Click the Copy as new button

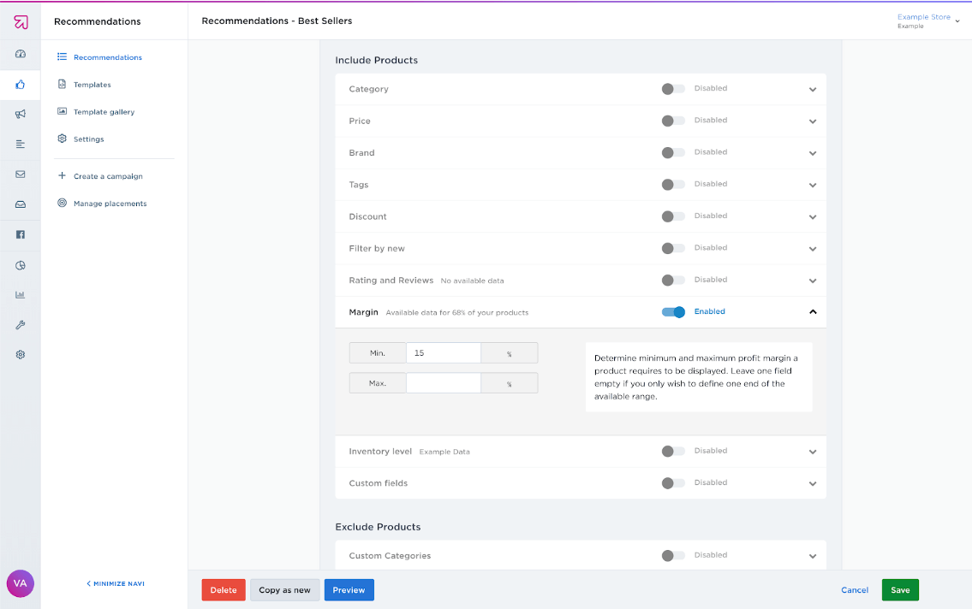(284, 590)
